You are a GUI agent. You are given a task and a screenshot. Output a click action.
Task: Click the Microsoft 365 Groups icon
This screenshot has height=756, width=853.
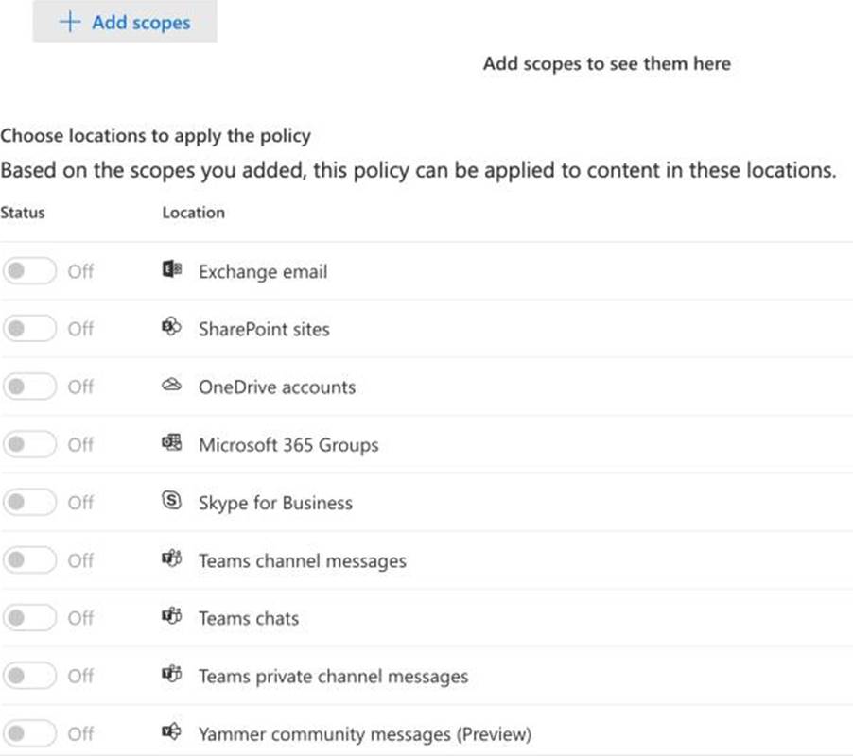coord(171,444)
